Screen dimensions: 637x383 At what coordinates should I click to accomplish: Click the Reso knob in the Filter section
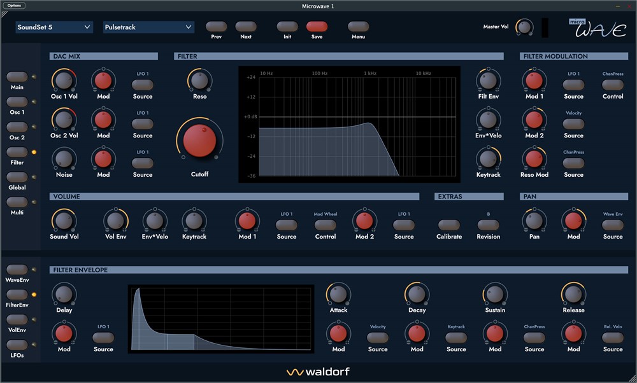tap(199, 80)
